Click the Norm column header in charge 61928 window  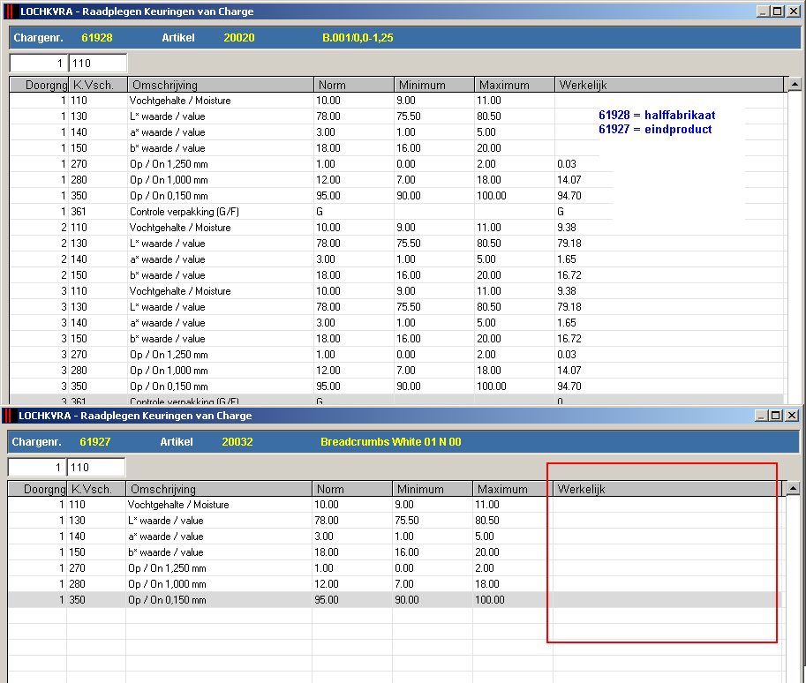pyautogui.click(x=354, y=85)
